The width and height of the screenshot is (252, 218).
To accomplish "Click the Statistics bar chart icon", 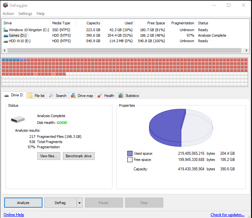I will click(121, 95).
